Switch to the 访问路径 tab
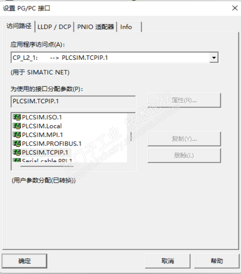Viewport: 241px width, 274px height. (19, 26)
